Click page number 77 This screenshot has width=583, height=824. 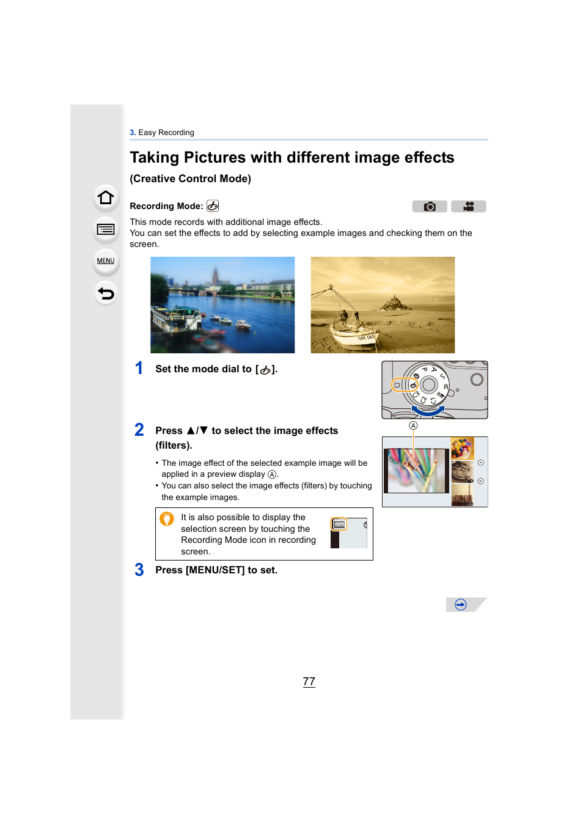[x=309, y=682]
